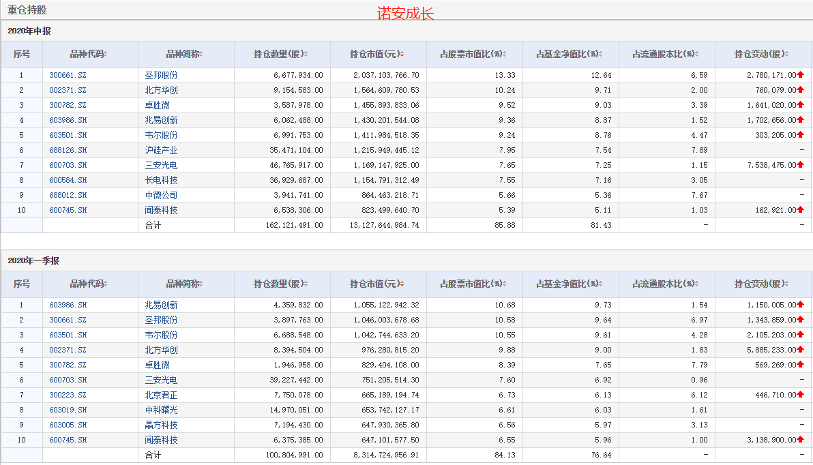This screenshot has height=465, width=813.
Task: Click red up arrow beside 1,641,020.00
Action: 801,105
